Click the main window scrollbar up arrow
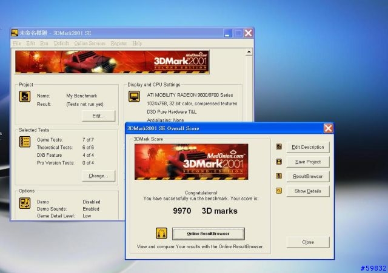388x273 pixels. coord(249,52)
